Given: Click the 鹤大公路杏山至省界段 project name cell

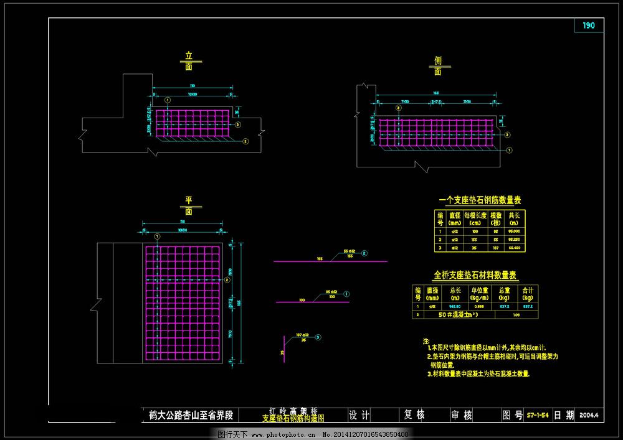Looking at the screenshot, I should (191, 415).
